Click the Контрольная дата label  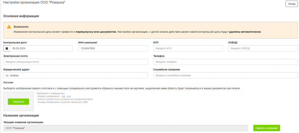coord(15,43)
